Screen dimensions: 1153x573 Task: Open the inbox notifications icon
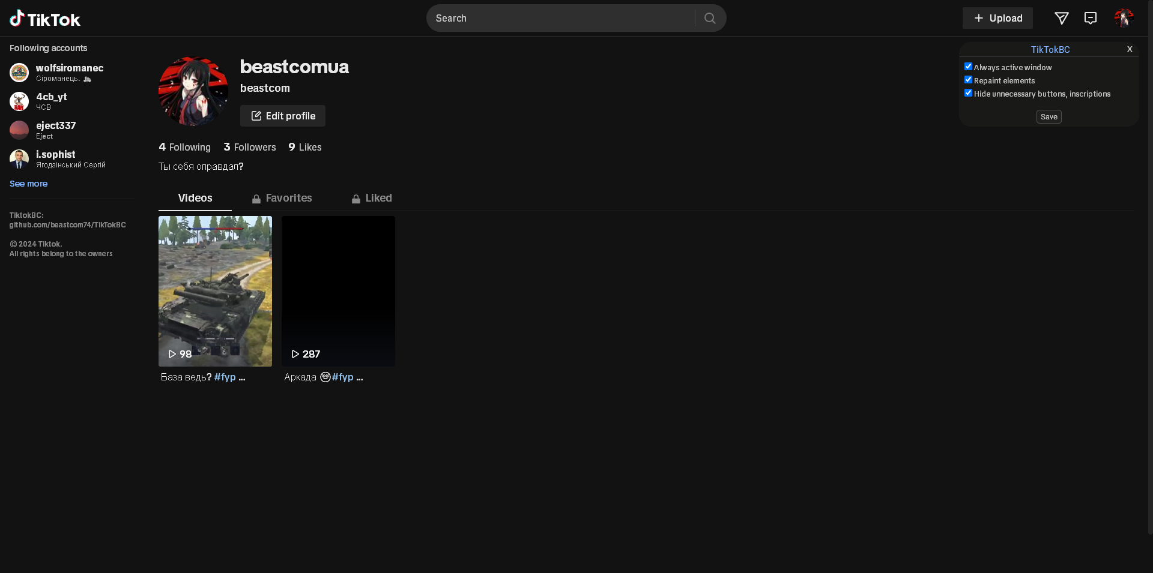click(x=1091, y=18)
